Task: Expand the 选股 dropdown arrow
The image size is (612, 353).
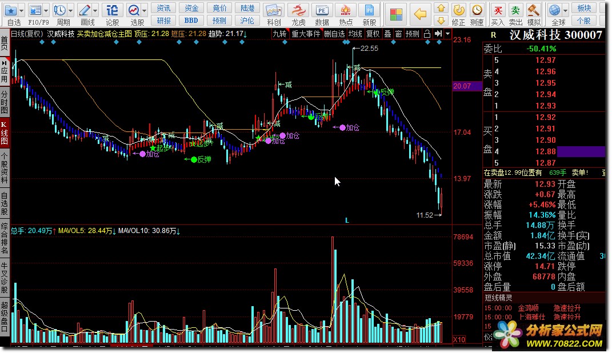Action: tap(145, 10)
